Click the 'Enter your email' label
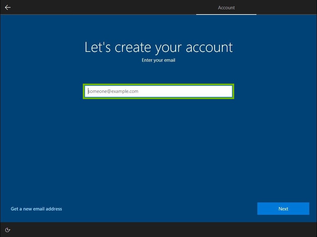The width and height of the screenshot is (317, 237). coord(158,60)
